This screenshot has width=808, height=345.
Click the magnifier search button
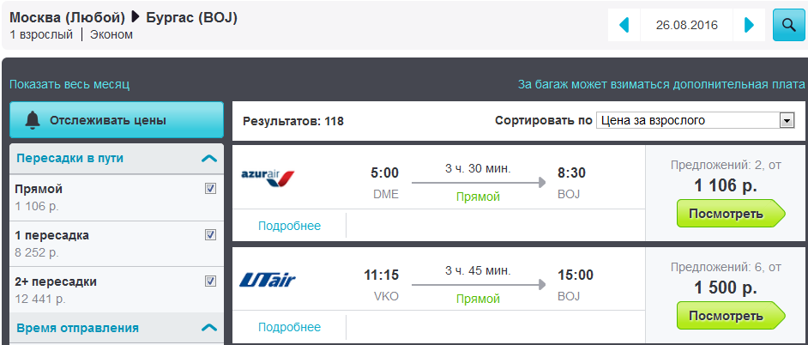coord(788,25)
